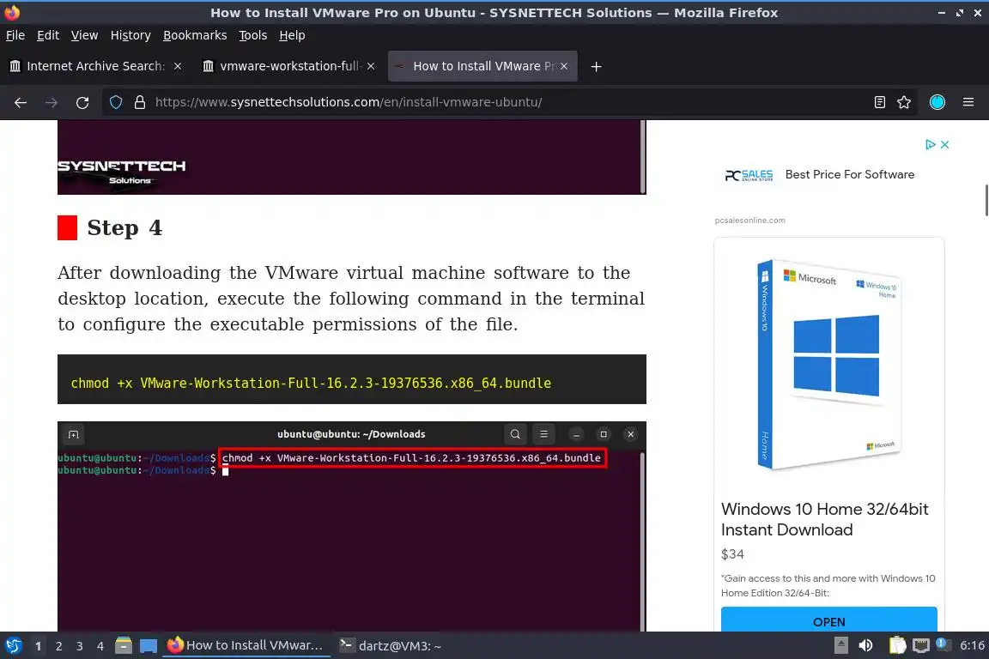Launch the file manager from taskbar
989x659 pixels.
(124, 645)
